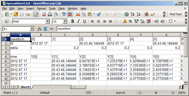Sort Ascending A-Z icon
The height and width of the screenshot is (96, 189).
coord(133,14)
